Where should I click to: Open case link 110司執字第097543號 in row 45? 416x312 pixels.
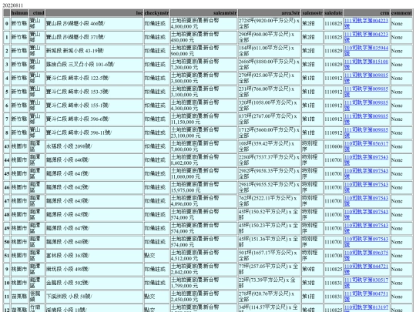coord(366,174)
